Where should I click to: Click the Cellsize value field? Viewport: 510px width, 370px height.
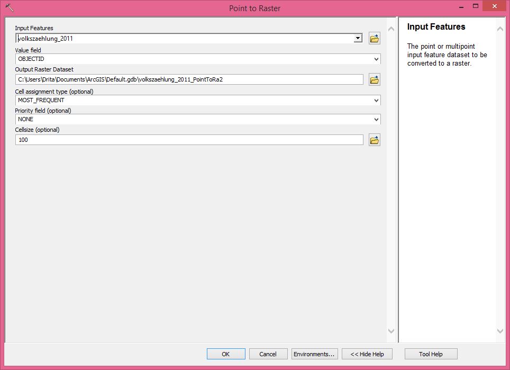tap(189, 140)
